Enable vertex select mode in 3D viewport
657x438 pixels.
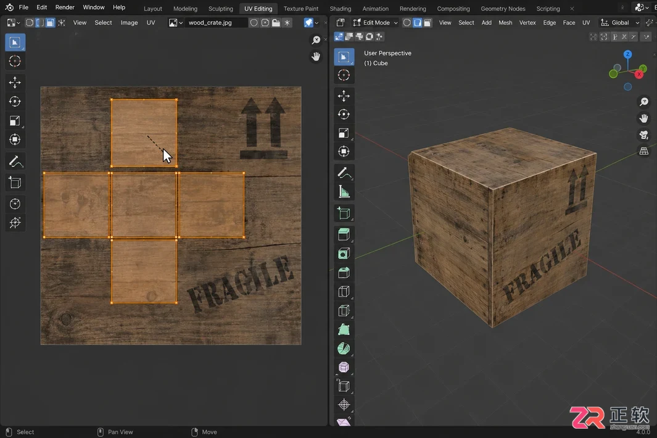coord(407,23)
